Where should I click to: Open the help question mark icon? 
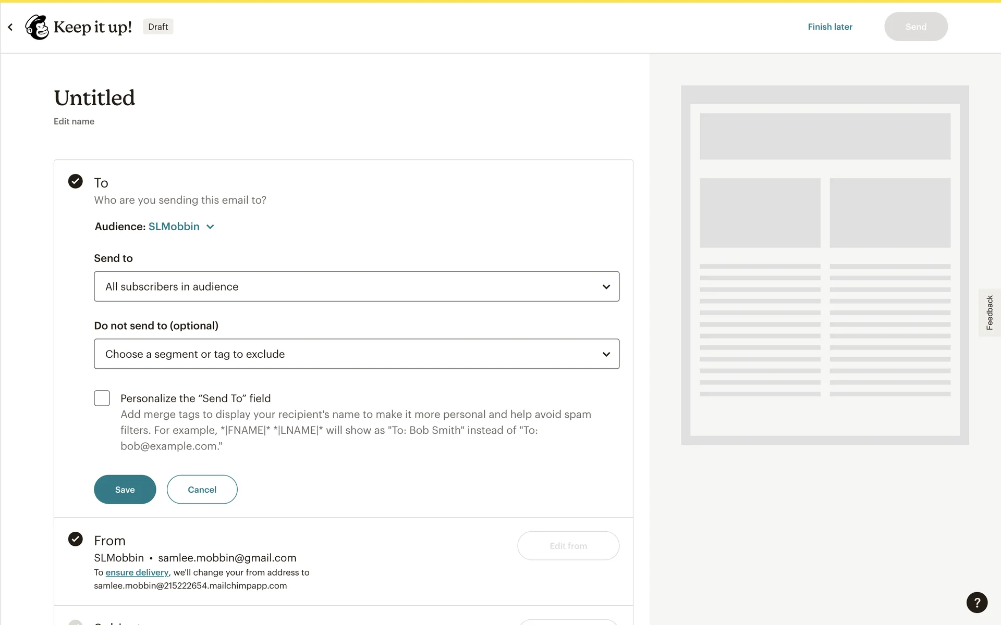(976, 602)
